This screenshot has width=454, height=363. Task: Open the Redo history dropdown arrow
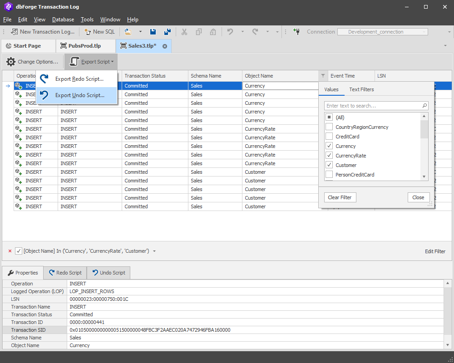pos(267,32)
